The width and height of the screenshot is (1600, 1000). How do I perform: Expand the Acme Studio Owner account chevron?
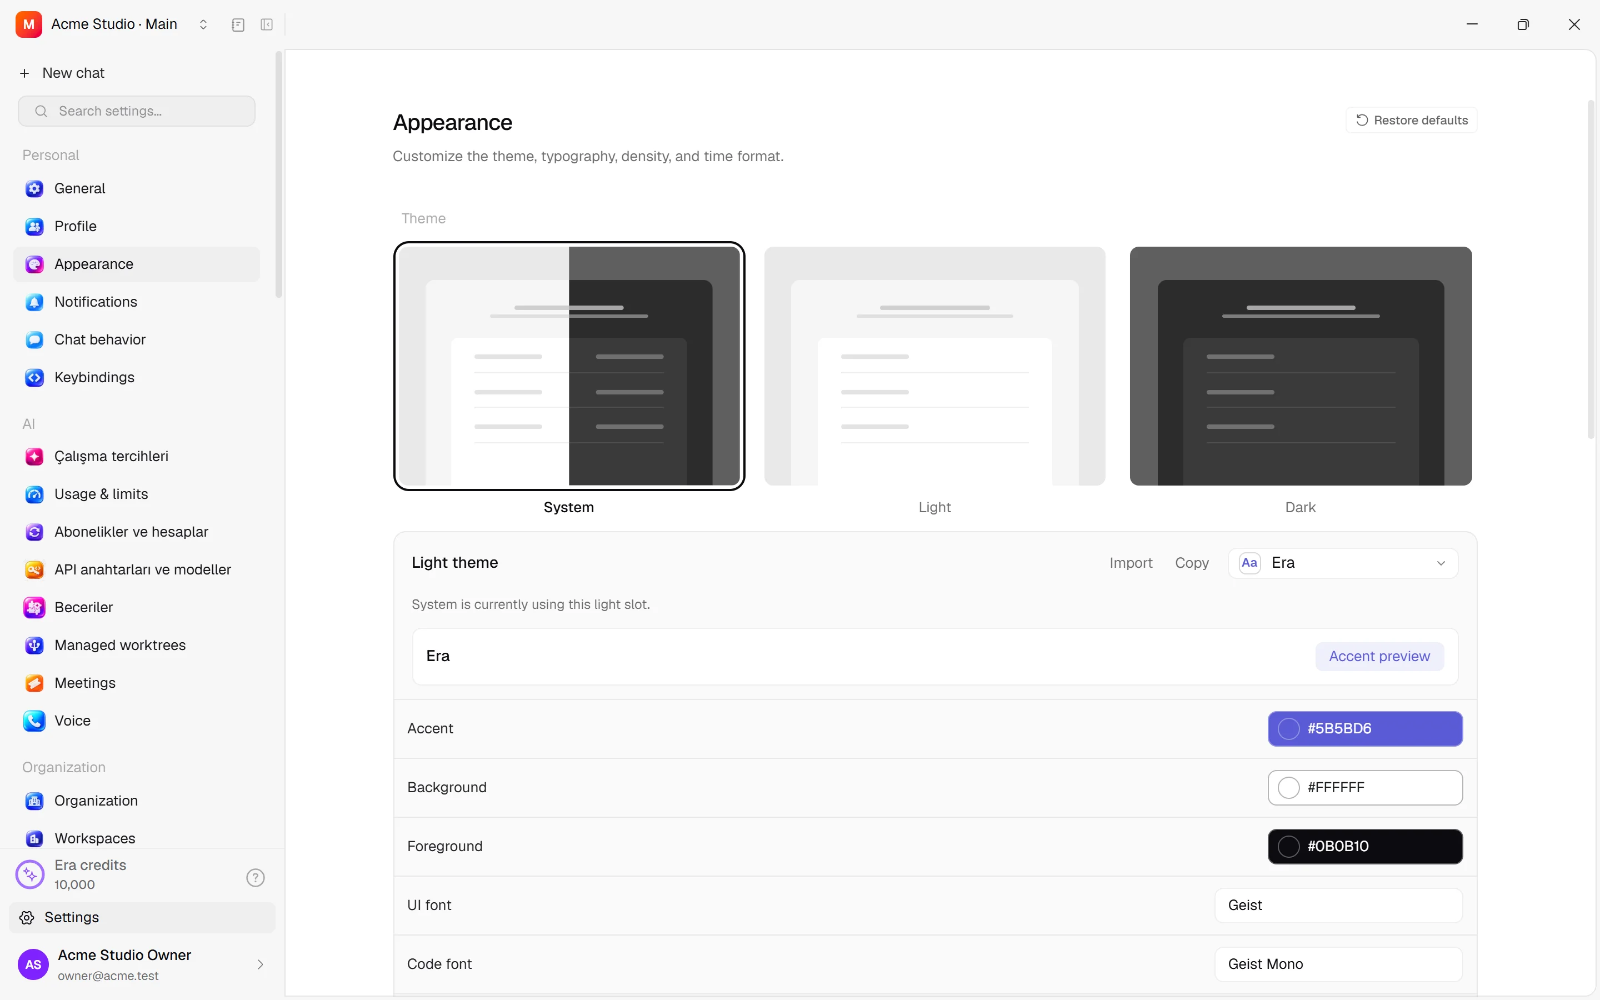[260, 964]
